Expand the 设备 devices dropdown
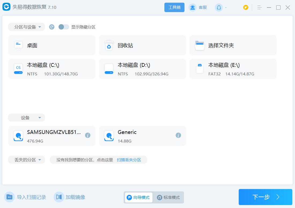The image size is (295, 208). click(x=26, y=117)
